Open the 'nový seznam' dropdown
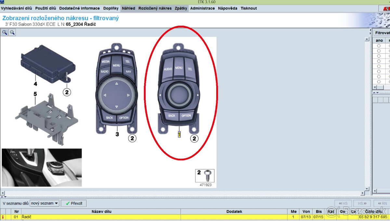390x221 pixels. pos(45,203)
